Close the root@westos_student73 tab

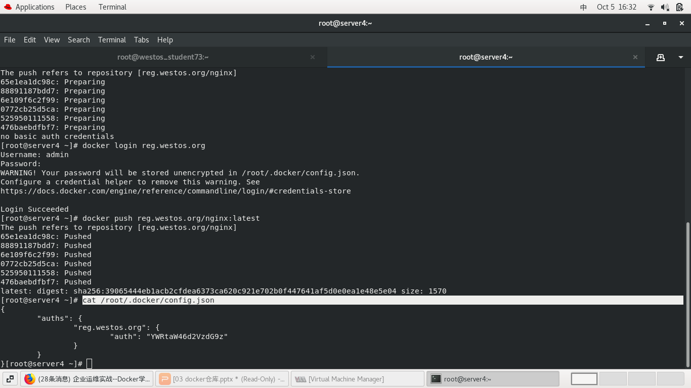(x=313, y=57)
